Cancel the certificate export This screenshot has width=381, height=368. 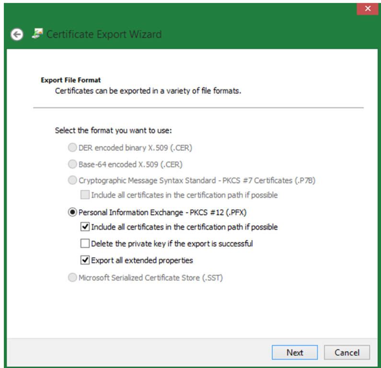coord(346,353)
